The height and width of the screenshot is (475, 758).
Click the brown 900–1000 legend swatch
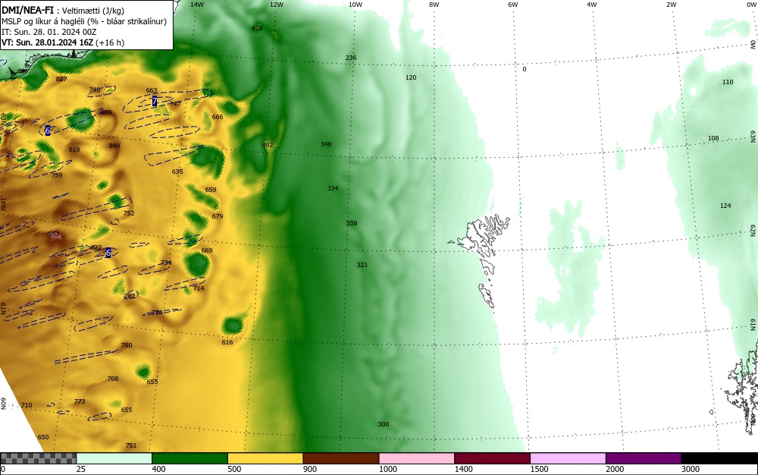341,458
